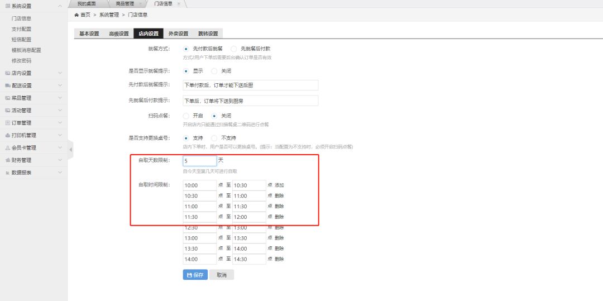Image resolution: width=603 pixels, height=301 pixels.
Task: Delete the 11:00 to 11:30 slot
Action: (x=279, y=207)
